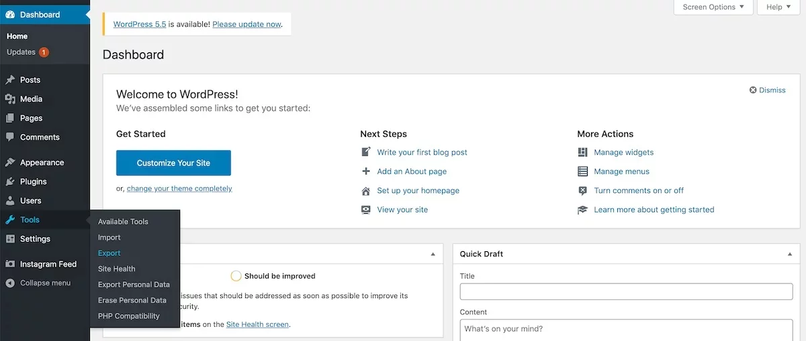Follow the WordPress 5.5 link
Viewport: 806px width, 341px height.
[x=140, y=24]
